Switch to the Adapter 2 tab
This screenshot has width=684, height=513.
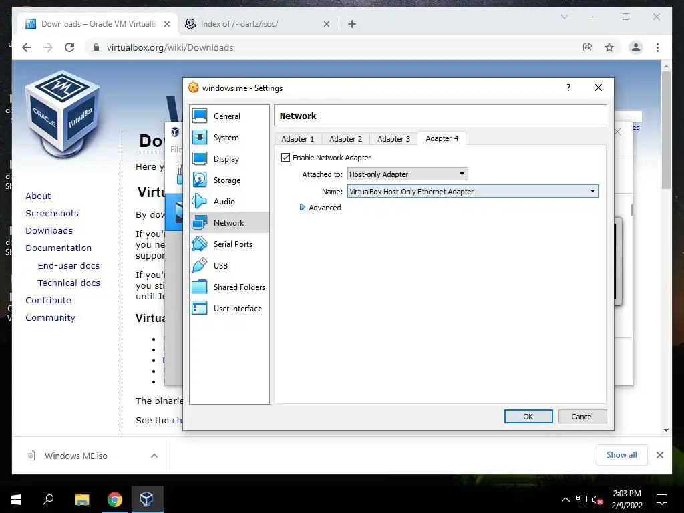[x=345, y=139]
